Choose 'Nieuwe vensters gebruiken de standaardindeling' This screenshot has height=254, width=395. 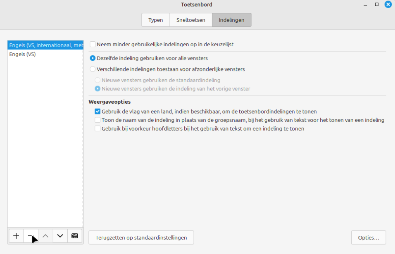98,80
